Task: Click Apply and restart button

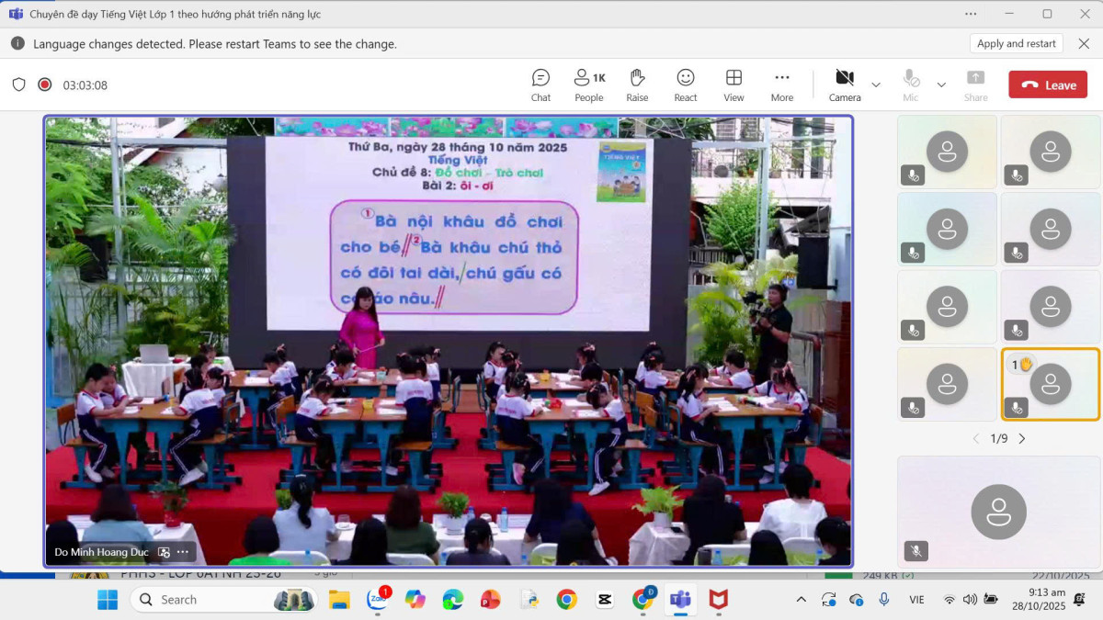Action: [x=1016, y=43]
